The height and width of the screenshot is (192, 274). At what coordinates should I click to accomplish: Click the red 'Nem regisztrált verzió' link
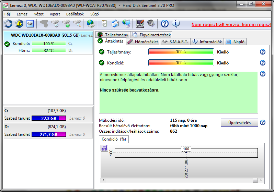(231, 24)
